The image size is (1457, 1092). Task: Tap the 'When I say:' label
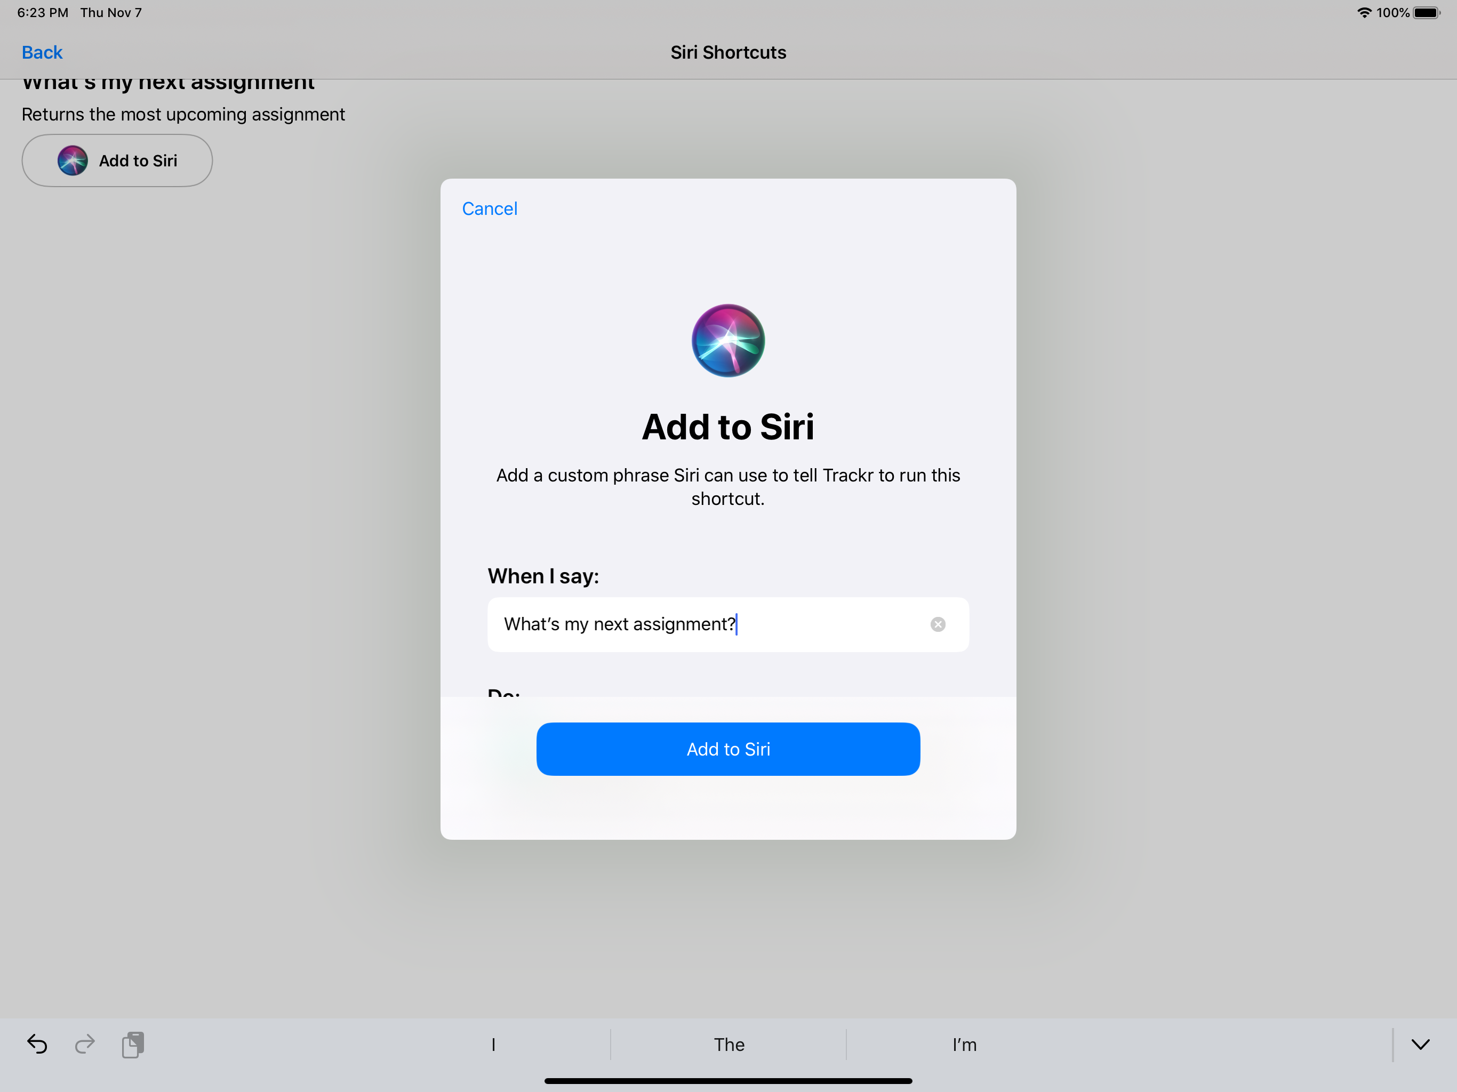coord(543,576)
